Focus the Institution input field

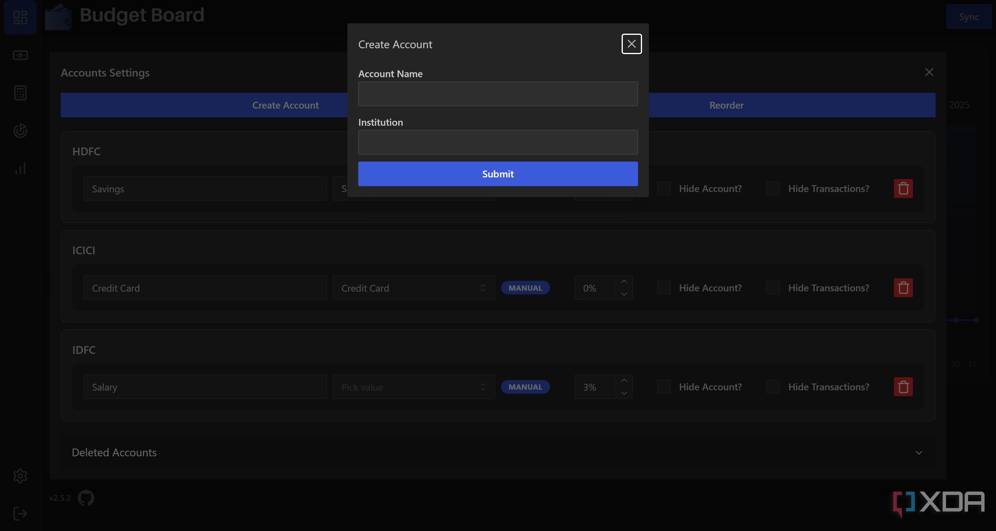click(498, 142)
